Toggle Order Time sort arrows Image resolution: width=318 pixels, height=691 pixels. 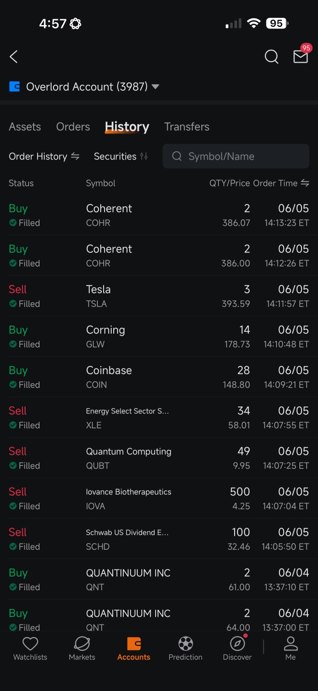point(305,183)
